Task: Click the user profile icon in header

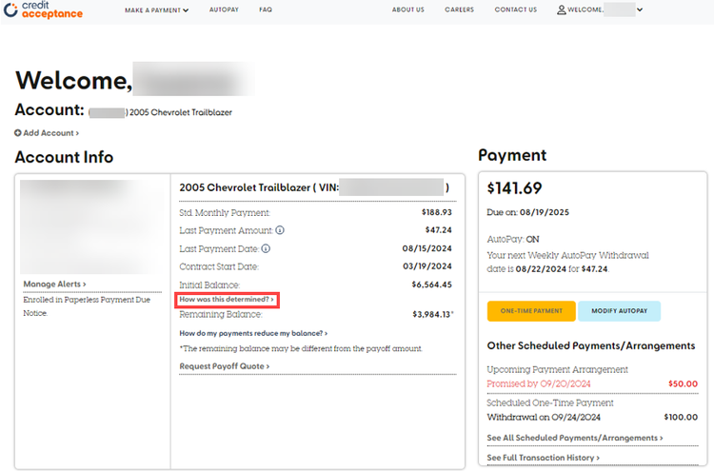Action: coord(561,10)
